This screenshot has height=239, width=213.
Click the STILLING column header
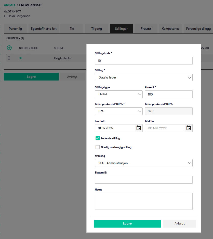(59, 48)
